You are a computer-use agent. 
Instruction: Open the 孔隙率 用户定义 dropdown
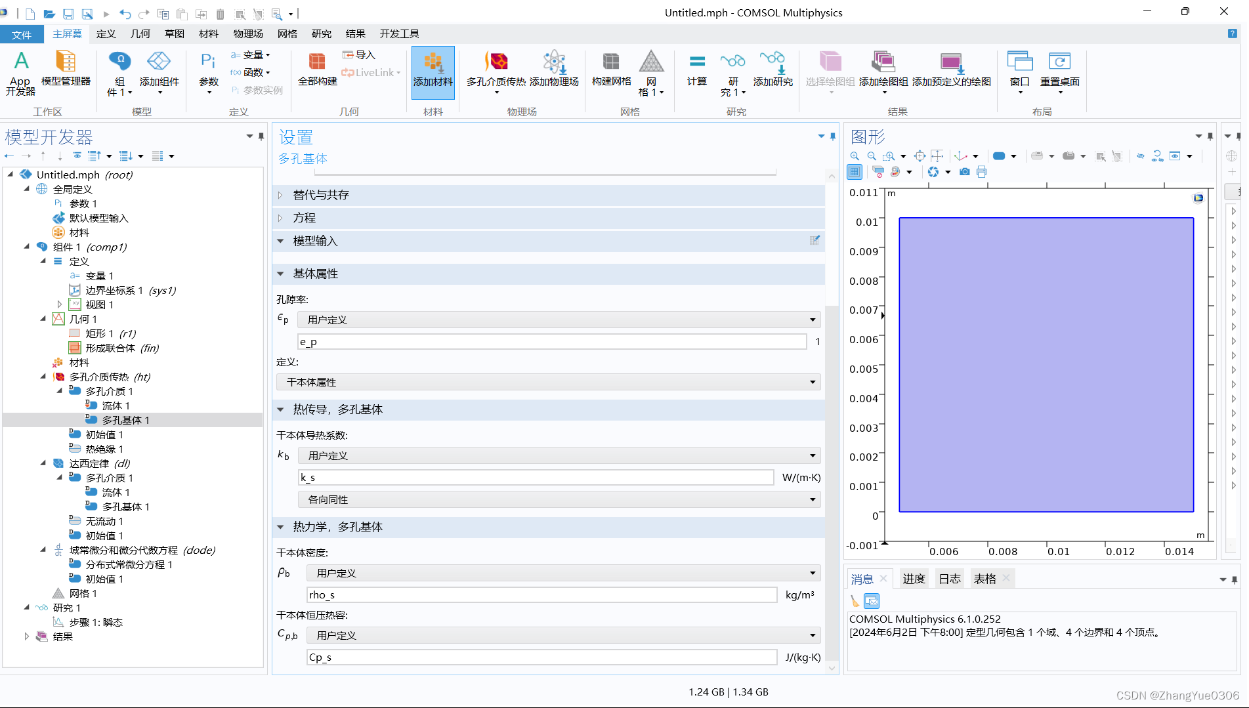pyautogui.click(x=559, y=320)
